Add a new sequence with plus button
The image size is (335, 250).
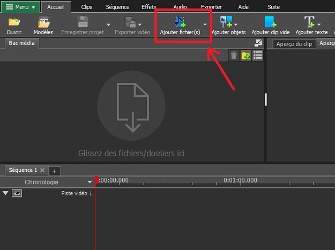click(55, 171)
